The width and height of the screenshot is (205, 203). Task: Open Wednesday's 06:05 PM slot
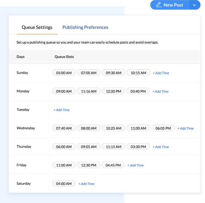coord(163,128)
